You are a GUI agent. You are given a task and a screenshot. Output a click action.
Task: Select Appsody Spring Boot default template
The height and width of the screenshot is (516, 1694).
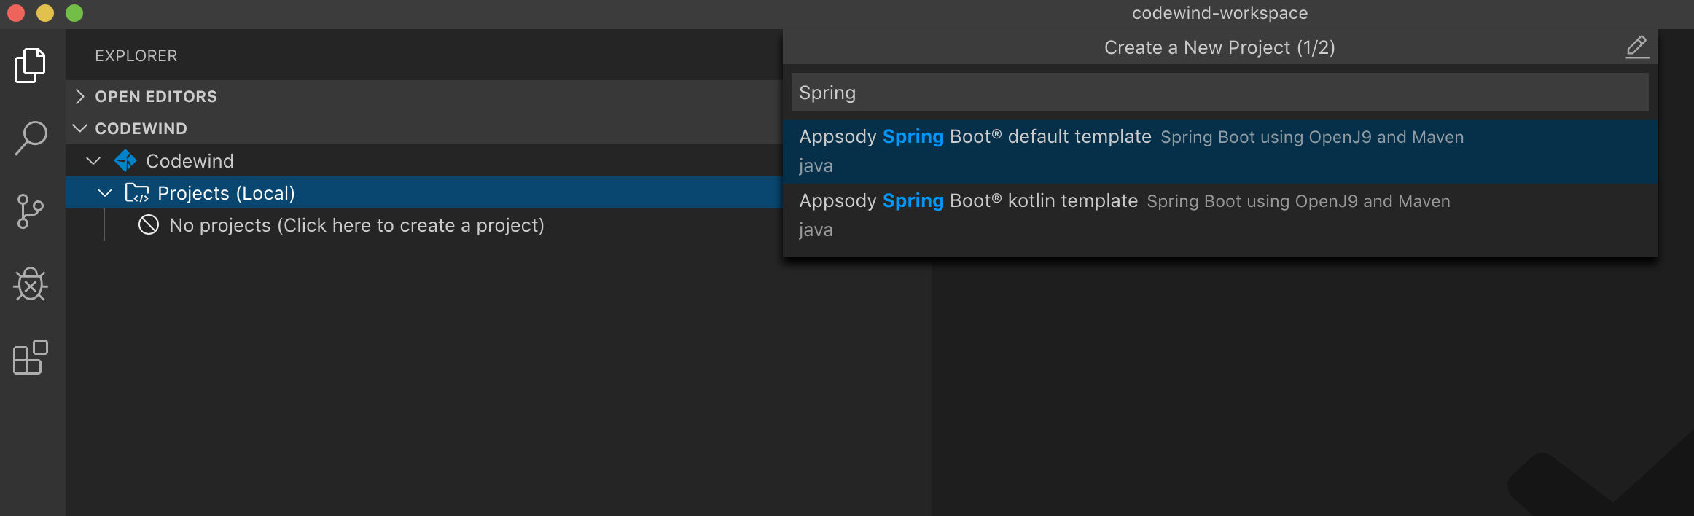[x=1220, y=151]
